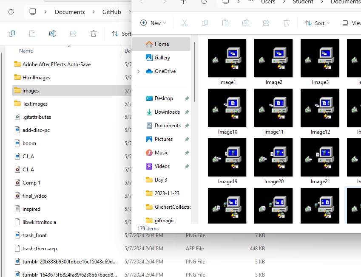Click the Cut icon on the toolbar

(x=185, y=23)
